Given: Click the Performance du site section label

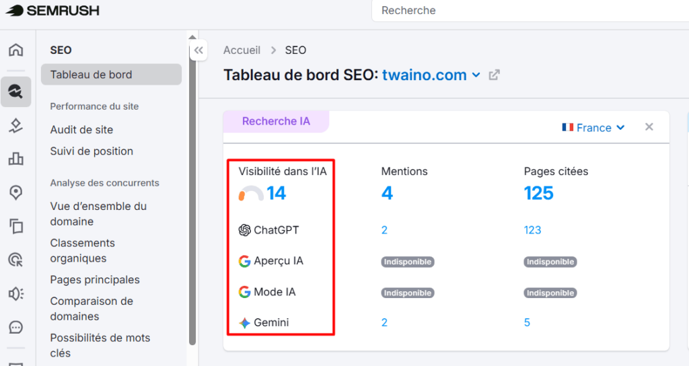Looking at the screenshot, I should pyautogui.click(x=94, y=106).
